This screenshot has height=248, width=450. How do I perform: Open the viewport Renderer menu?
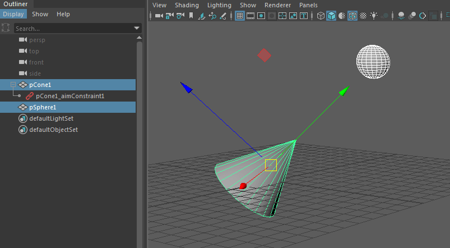pos(277,5)
